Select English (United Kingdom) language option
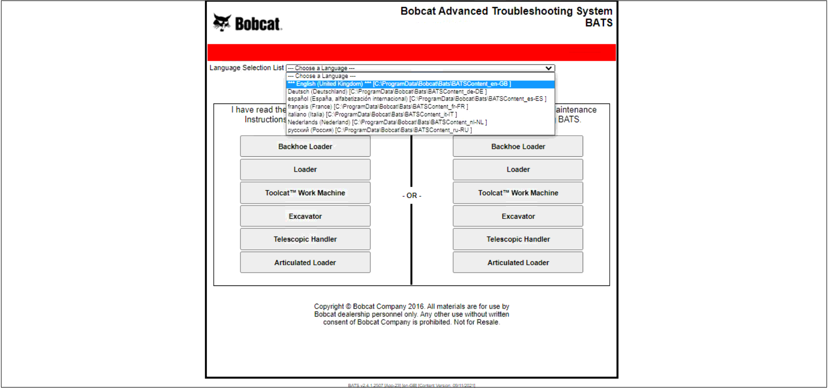 coord(399,84)
